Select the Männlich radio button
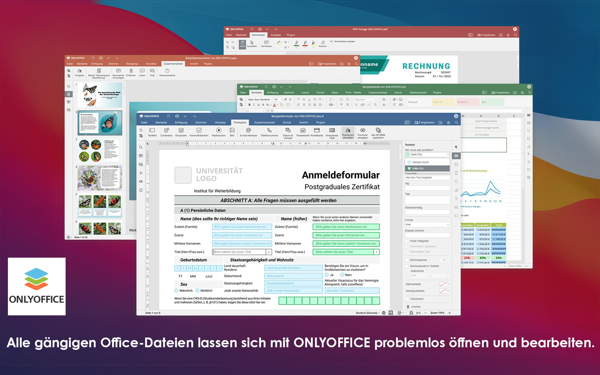Screen dimensions: 600x375 click(x=176, y=291)
